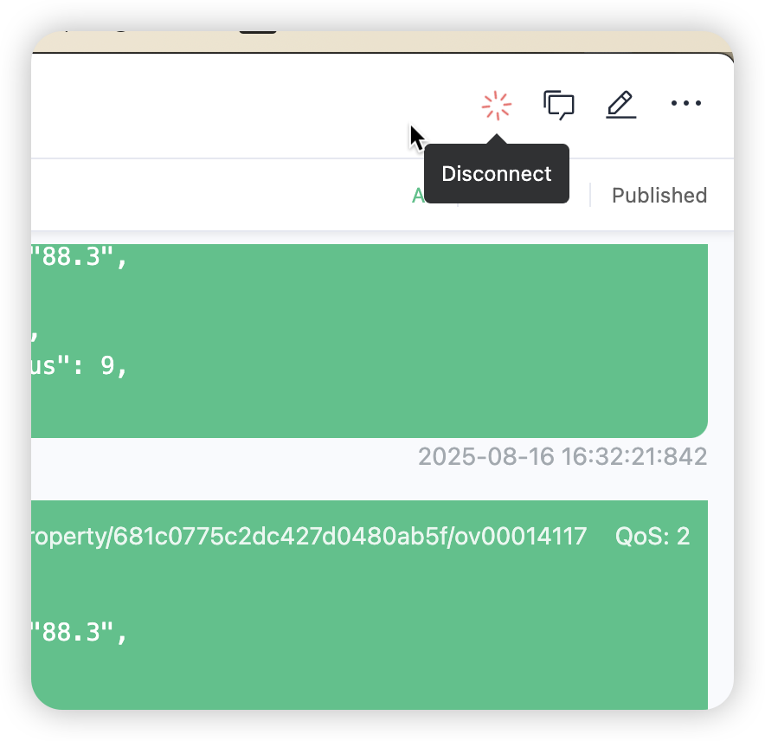Click the beige window title bar
Viewport: 765px width, 741px height.
click(382, 42)
